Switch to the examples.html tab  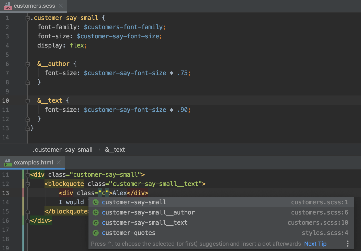33,162
